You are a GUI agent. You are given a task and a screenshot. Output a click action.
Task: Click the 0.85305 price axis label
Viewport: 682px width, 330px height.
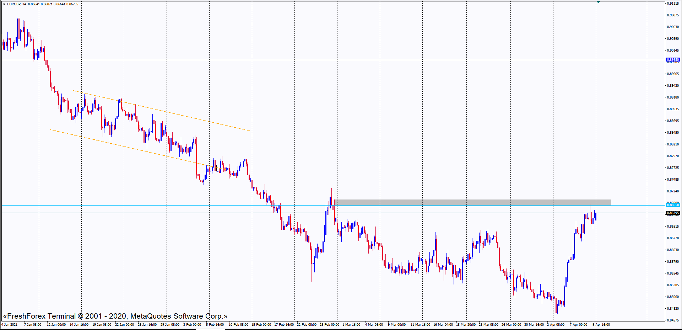(x=673, y=285)
